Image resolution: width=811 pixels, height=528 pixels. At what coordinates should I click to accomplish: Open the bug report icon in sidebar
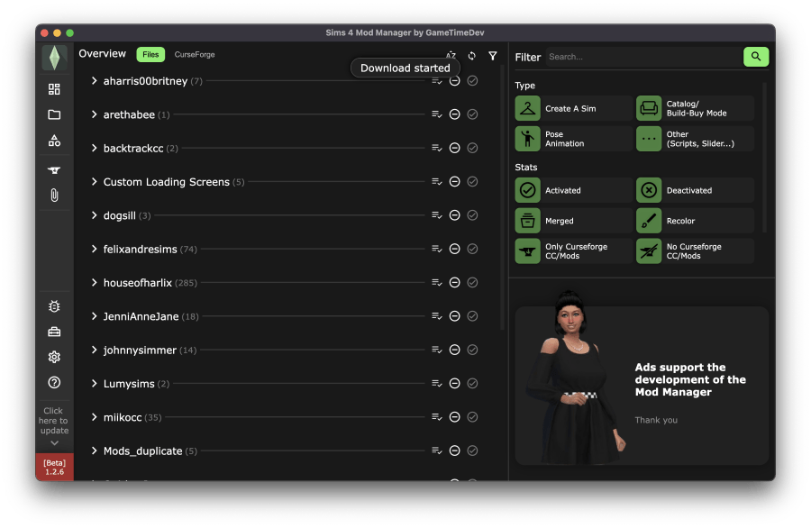point(54,306)
